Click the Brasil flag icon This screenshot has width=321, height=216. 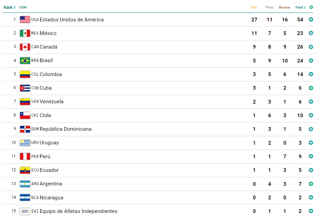pyautogui.click(x=25, y=60)
